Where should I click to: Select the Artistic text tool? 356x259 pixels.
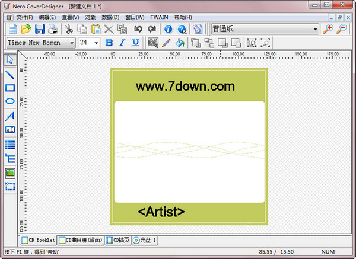(x=10, y=116)
